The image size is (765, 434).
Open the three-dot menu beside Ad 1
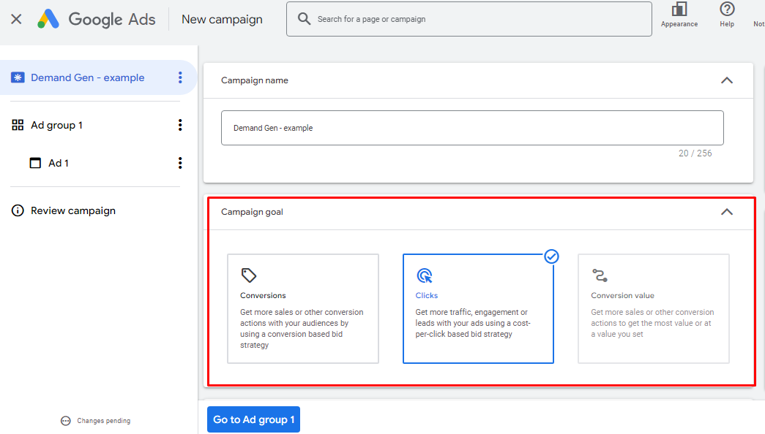[x=180, y=163]
